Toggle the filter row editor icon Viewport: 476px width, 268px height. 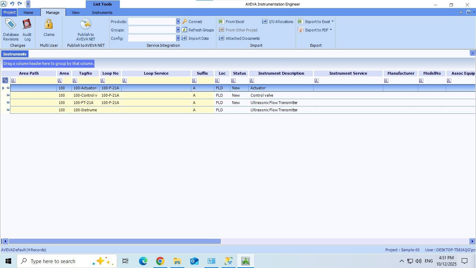(x=5, y=81)
